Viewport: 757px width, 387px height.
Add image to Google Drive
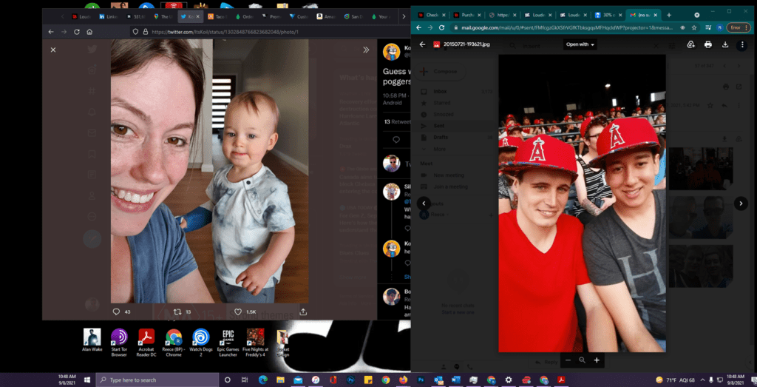coord(691,44)
